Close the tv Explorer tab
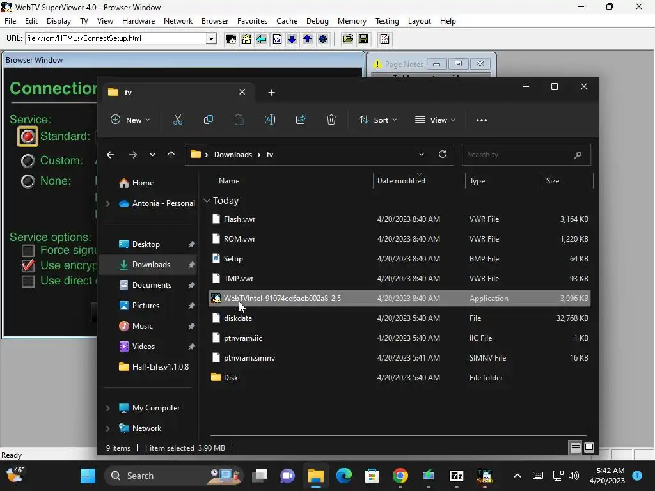The width and height of the screenshot is (655, 491). coord(242,92)
